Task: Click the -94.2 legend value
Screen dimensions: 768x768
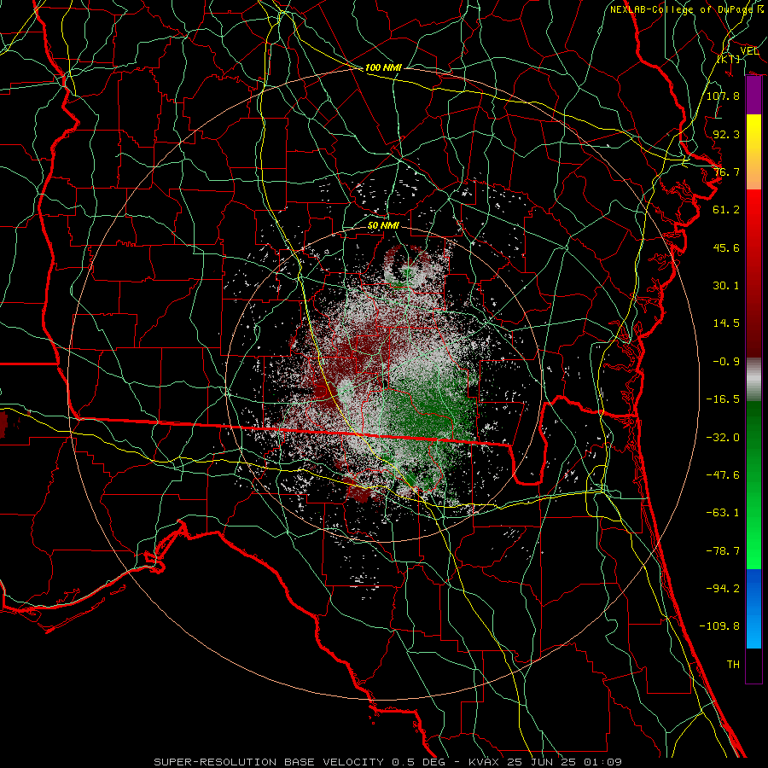Action: (723, 589)
